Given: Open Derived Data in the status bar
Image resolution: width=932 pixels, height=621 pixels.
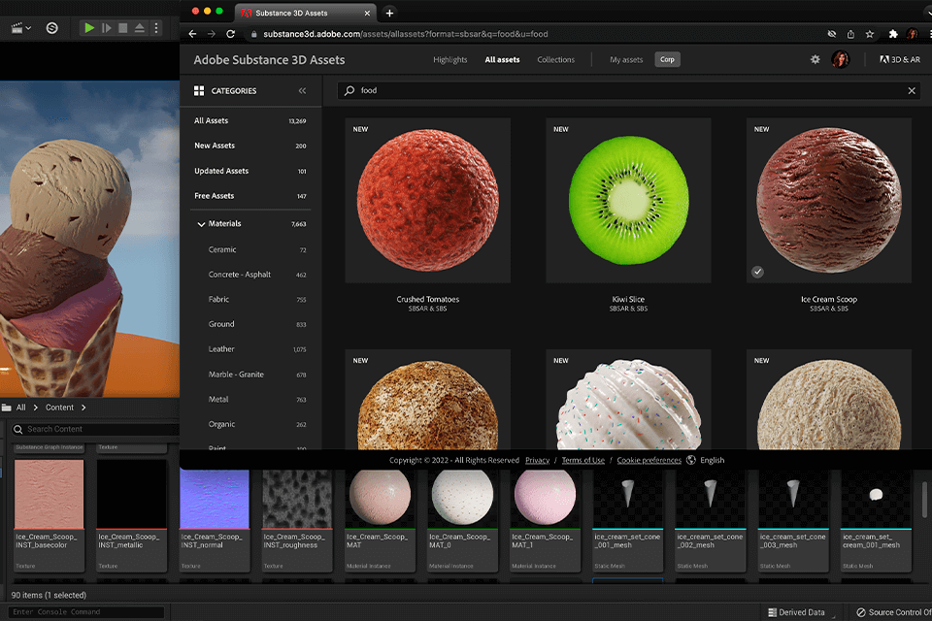Looking at the screenshot, I should (x=798, y=612).
